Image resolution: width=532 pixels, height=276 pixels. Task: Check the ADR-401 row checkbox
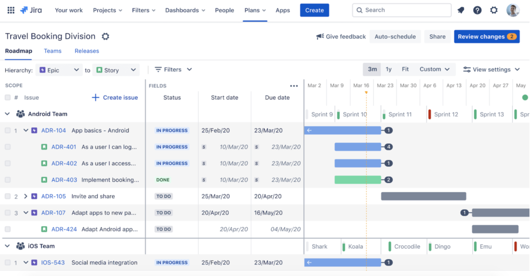[x=7, y=147]
